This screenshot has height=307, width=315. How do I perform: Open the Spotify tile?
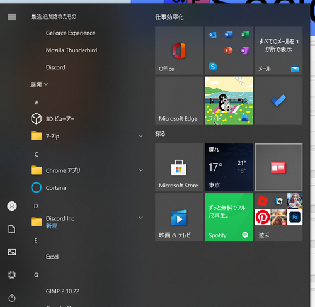(x=229, y=217)
